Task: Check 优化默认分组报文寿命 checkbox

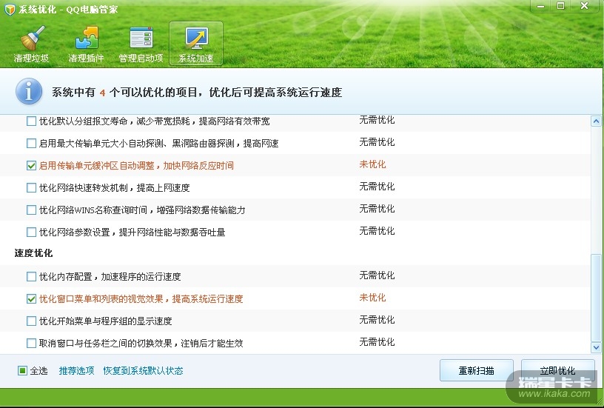Action: (x=31, y=121)
